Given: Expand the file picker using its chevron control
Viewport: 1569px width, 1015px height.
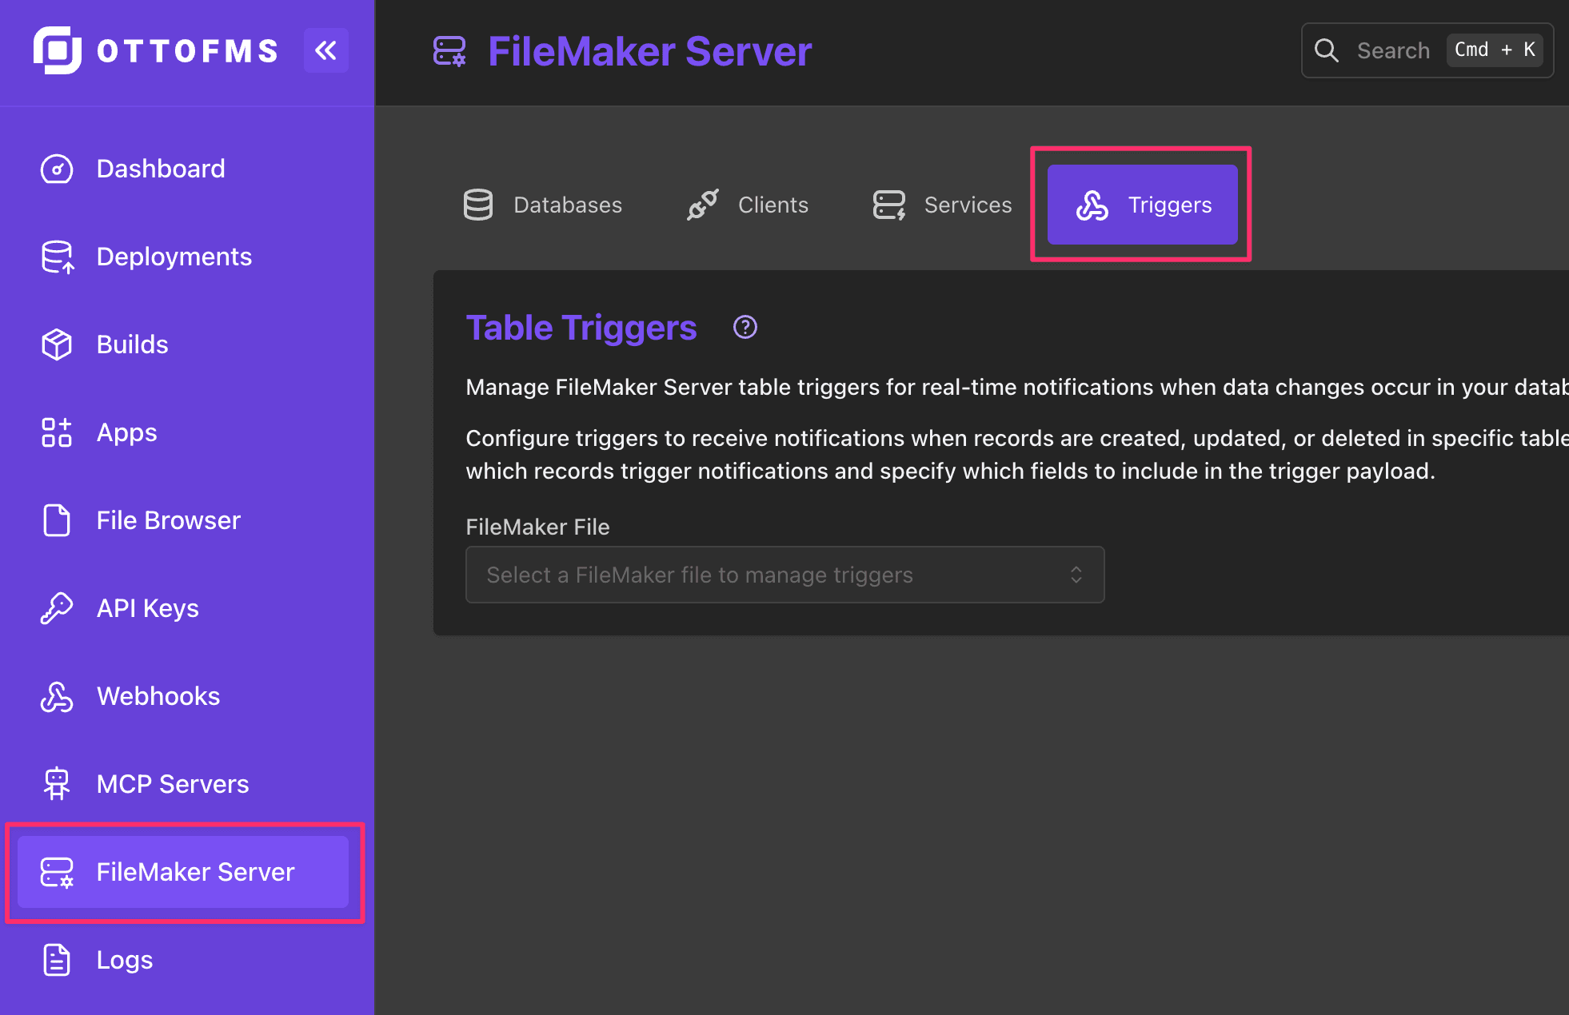Looking at the screenshot, I should [1076, 575].
